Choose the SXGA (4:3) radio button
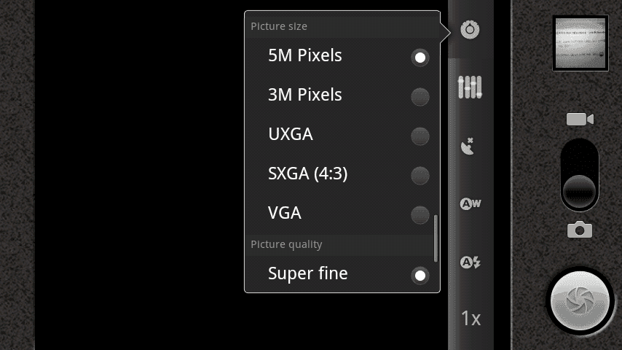Image resolution: width=622 pixels, height=350 pixels. click(420, 176)
